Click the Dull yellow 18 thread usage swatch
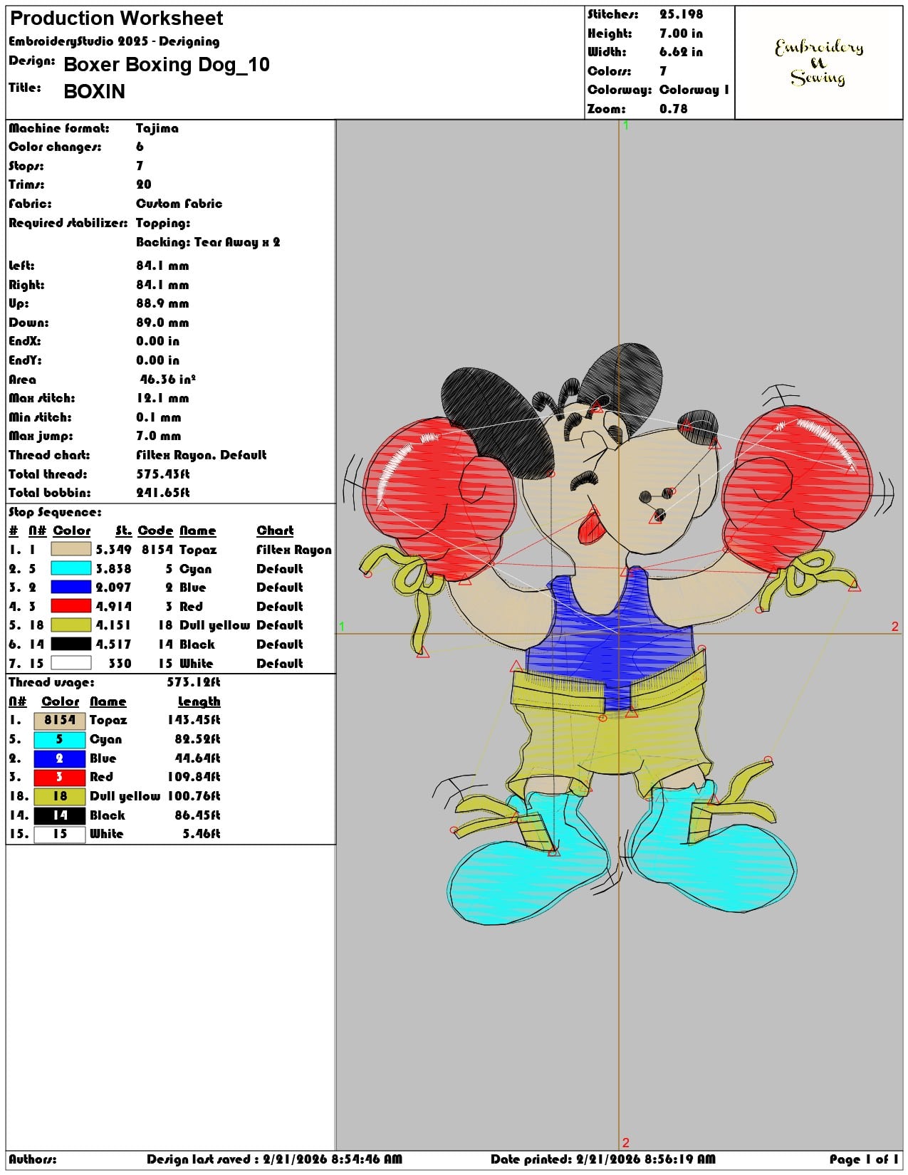Image resolution: width=908 pixels, height=1175 pixels. point(60,796)
